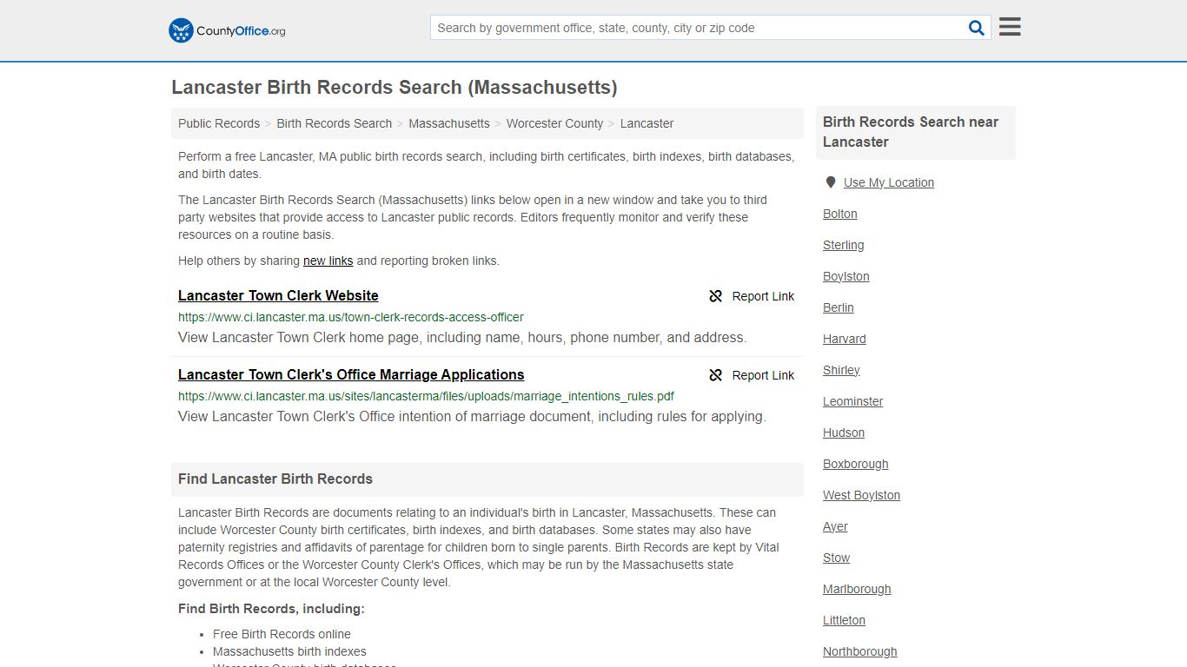Image resolution: width=1187 pixels, height=667 pixels.
Task: Open Boylston nearby records
Action: [x=846, y=276]
